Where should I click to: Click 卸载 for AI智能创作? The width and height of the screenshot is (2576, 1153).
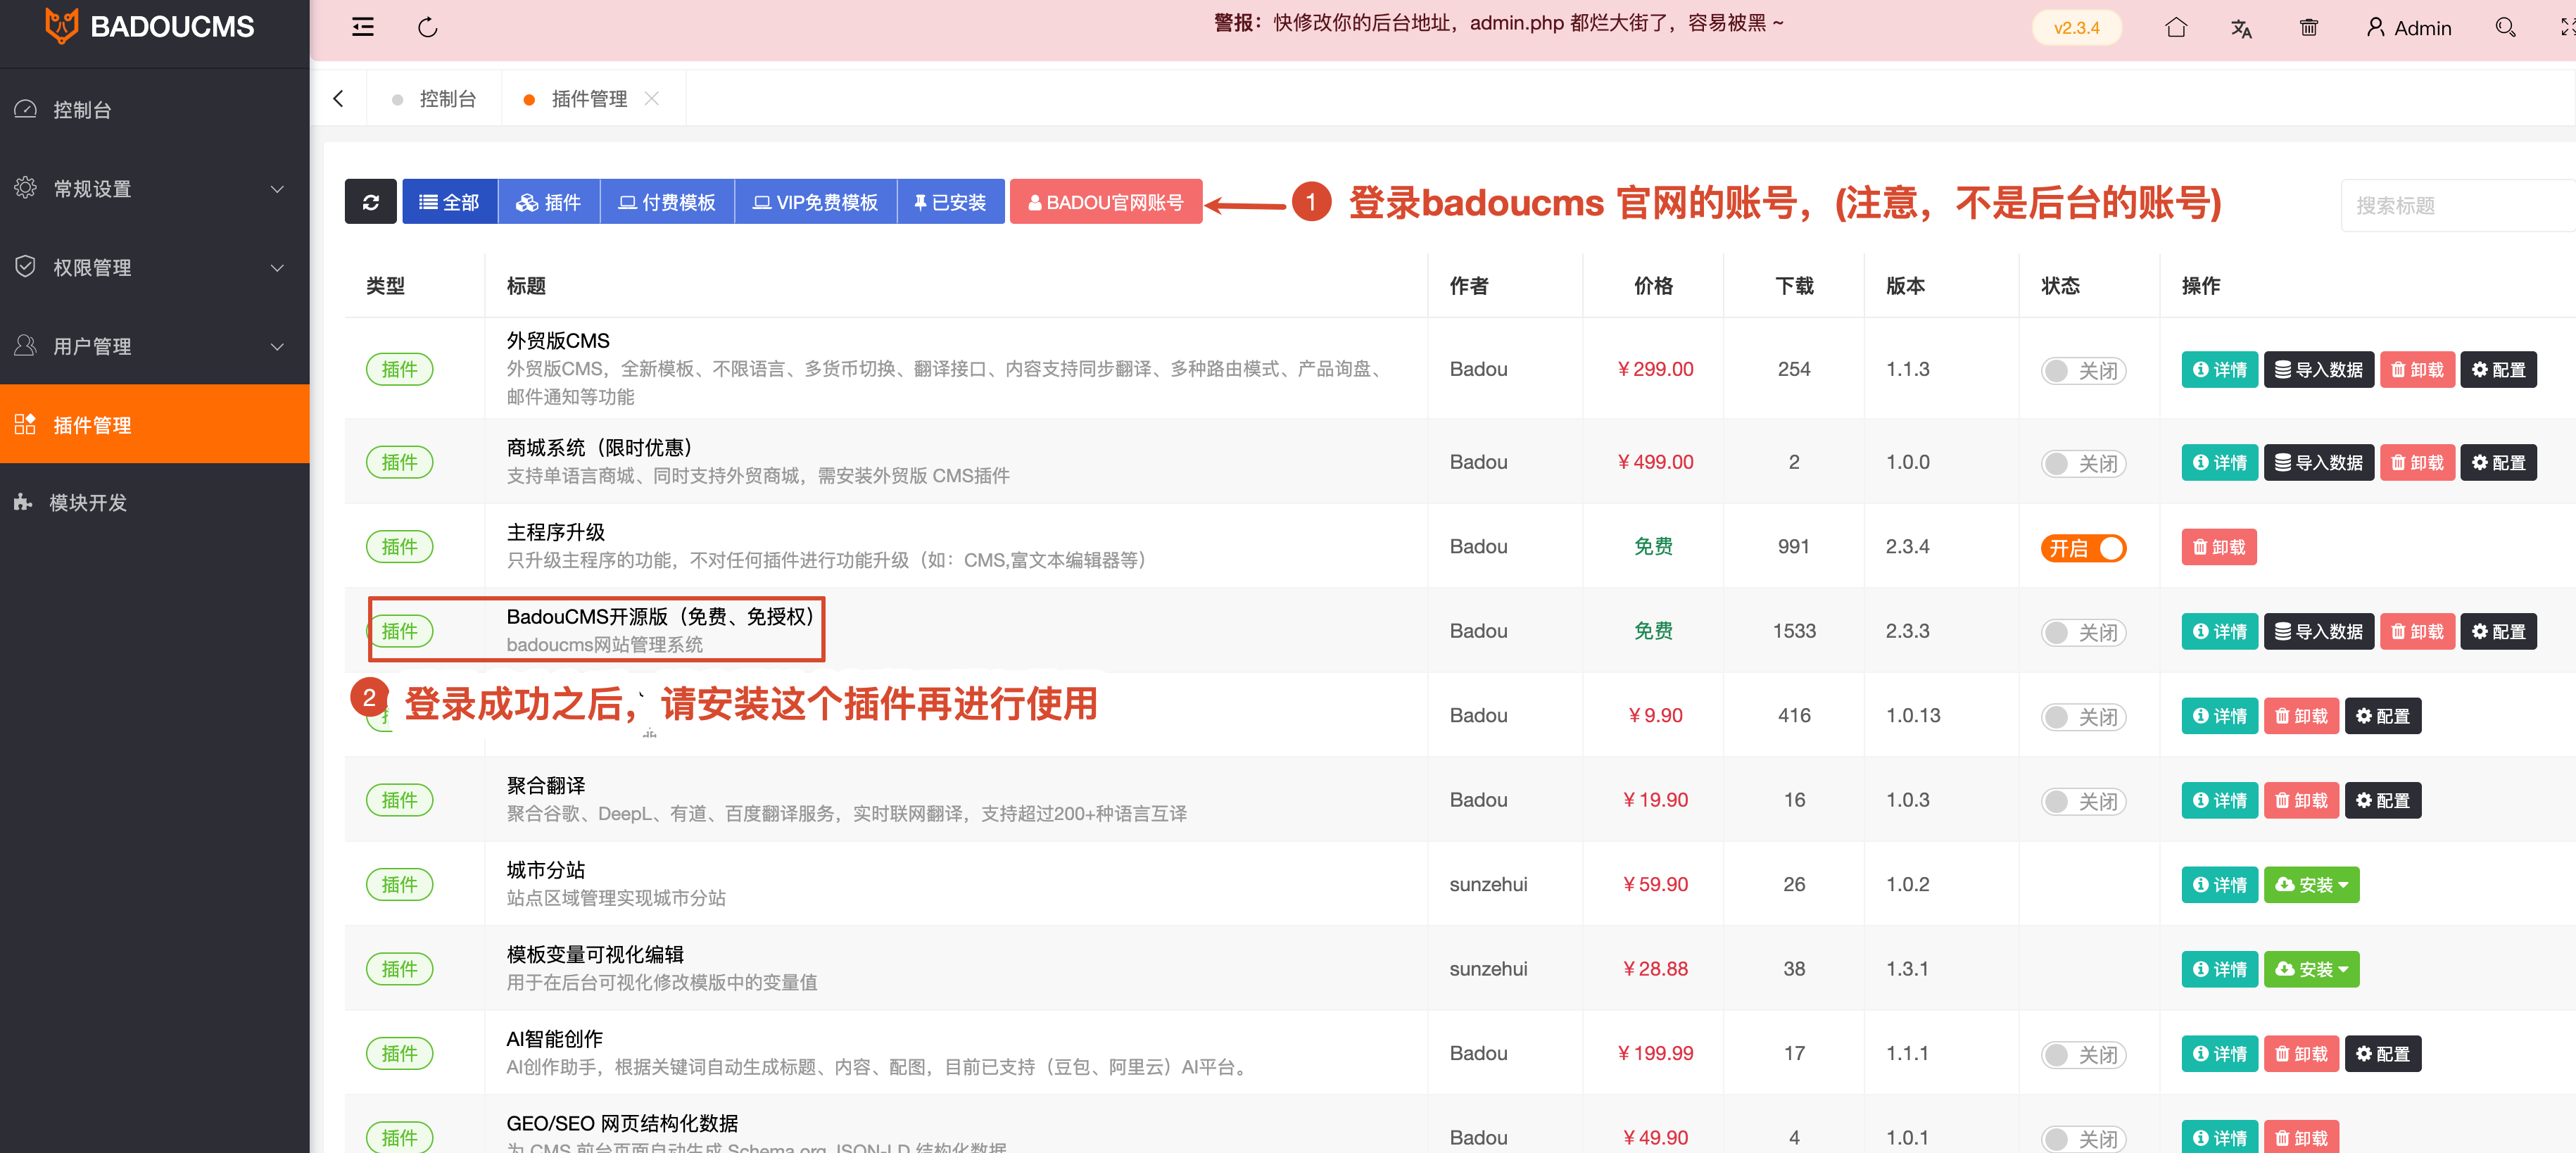(x=2301, y=1054)
